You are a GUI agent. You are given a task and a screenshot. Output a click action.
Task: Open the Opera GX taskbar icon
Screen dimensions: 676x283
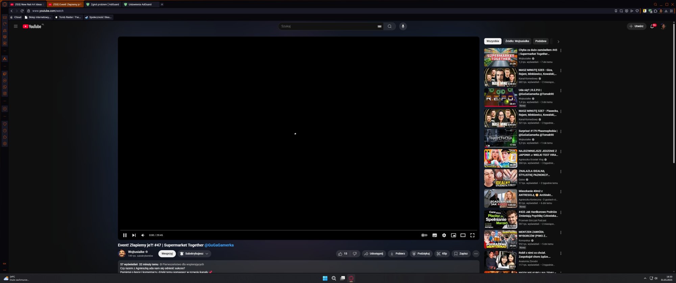(x=351, y=278)
